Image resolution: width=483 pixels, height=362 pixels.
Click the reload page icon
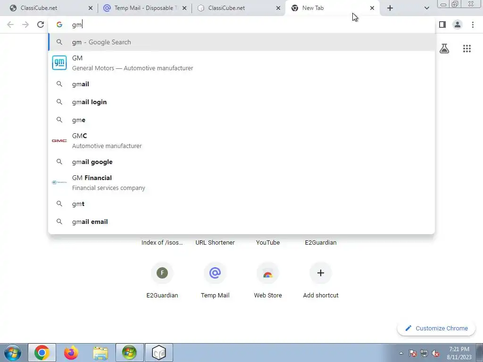click(x=41, y=25)
